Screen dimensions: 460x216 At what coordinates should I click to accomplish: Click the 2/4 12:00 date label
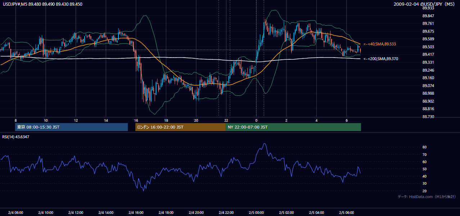coord(76,212)
